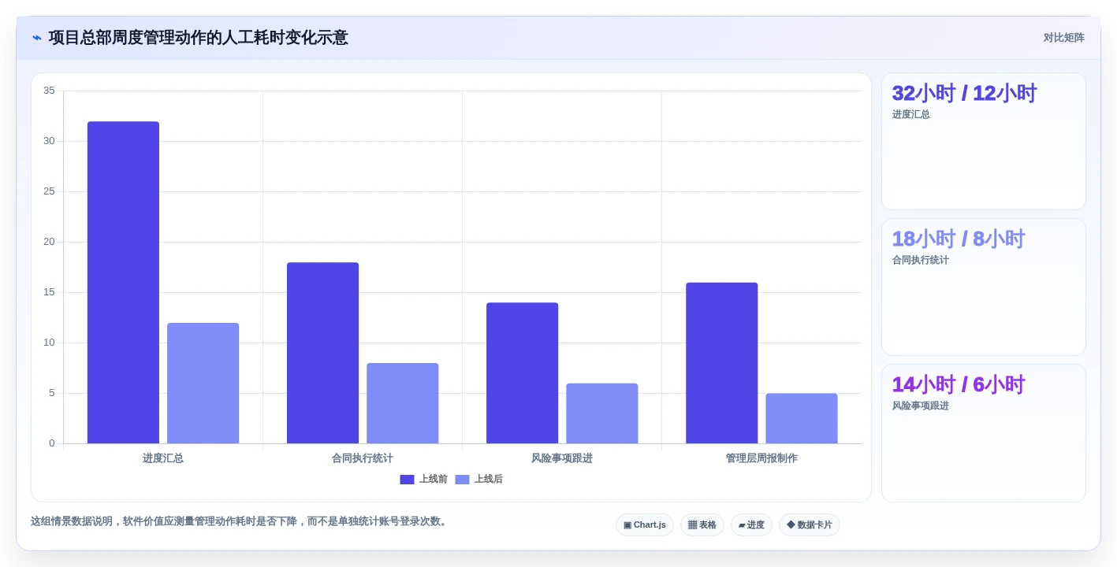Toggle the 上线后 legend color swatch

click(462, 480)
